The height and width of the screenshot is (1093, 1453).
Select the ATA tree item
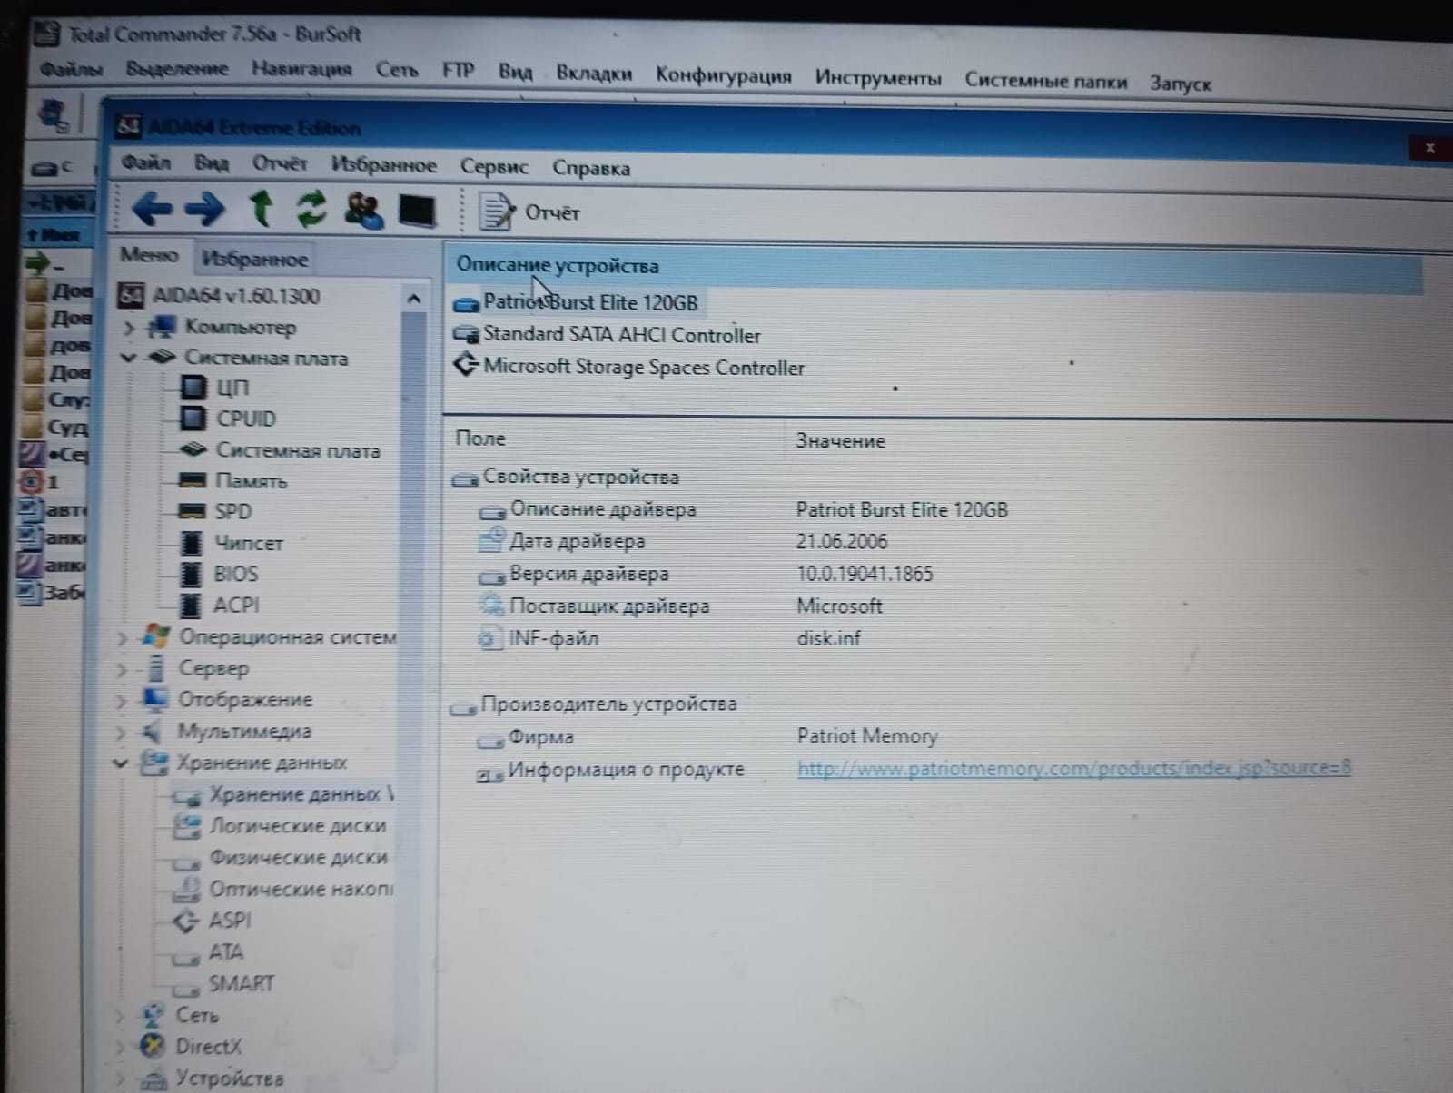[x=209, y=952]
